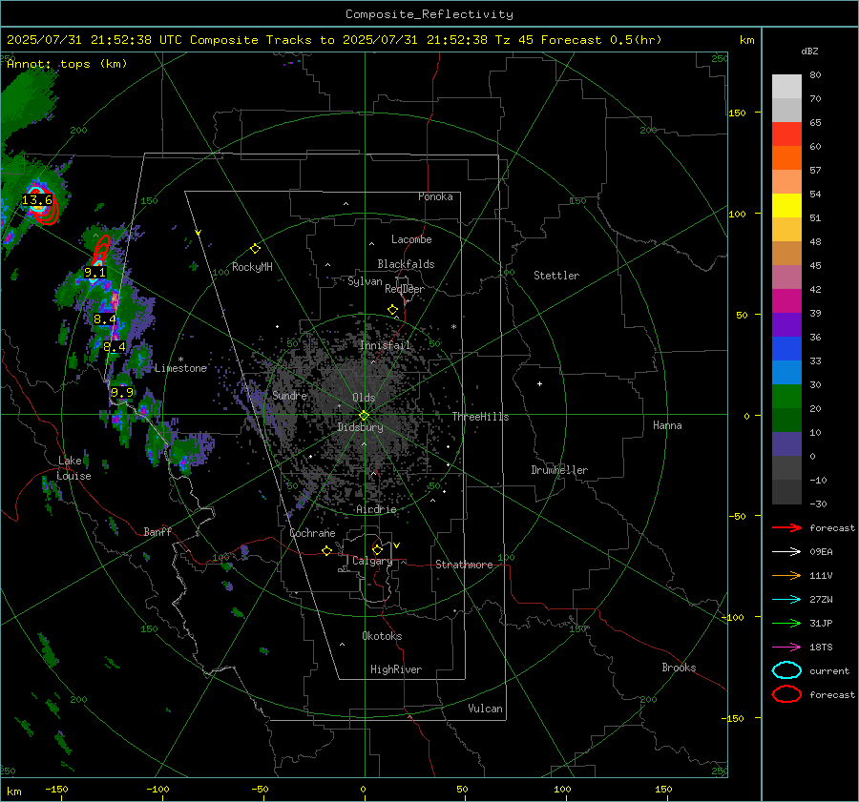Pick the green 31JP arrow legend entry

click(786, 623)
